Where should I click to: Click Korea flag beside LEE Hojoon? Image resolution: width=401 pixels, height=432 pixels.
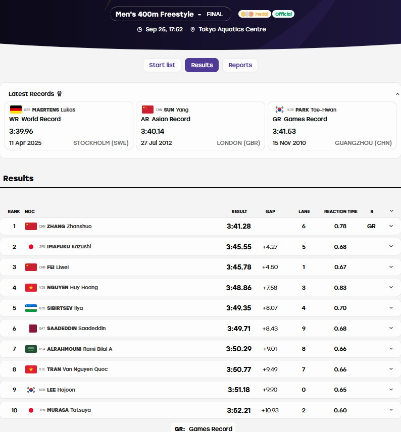[31, 390]
